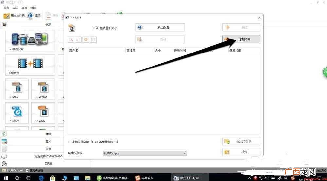This screenshot has width=327, height=181.
Task: Open Microsoft Edge from the taskbar
Action: (x=41, y=178)
